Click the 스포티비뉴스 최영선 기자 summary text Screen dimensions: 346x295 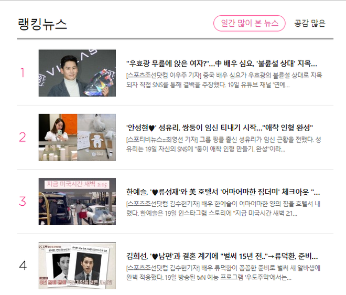pos(223,144)
